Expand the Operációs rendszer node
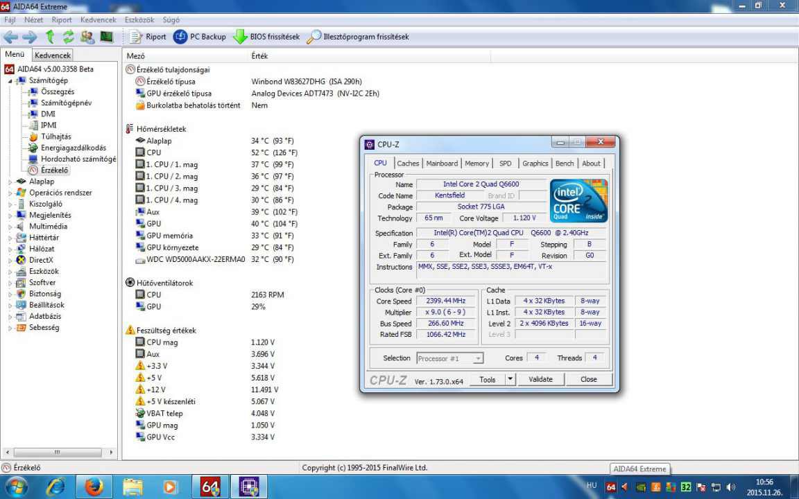Screen dimensions: 799x499 click(10, 193)
